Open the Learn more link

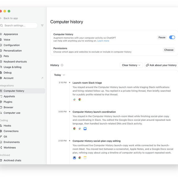103,41
